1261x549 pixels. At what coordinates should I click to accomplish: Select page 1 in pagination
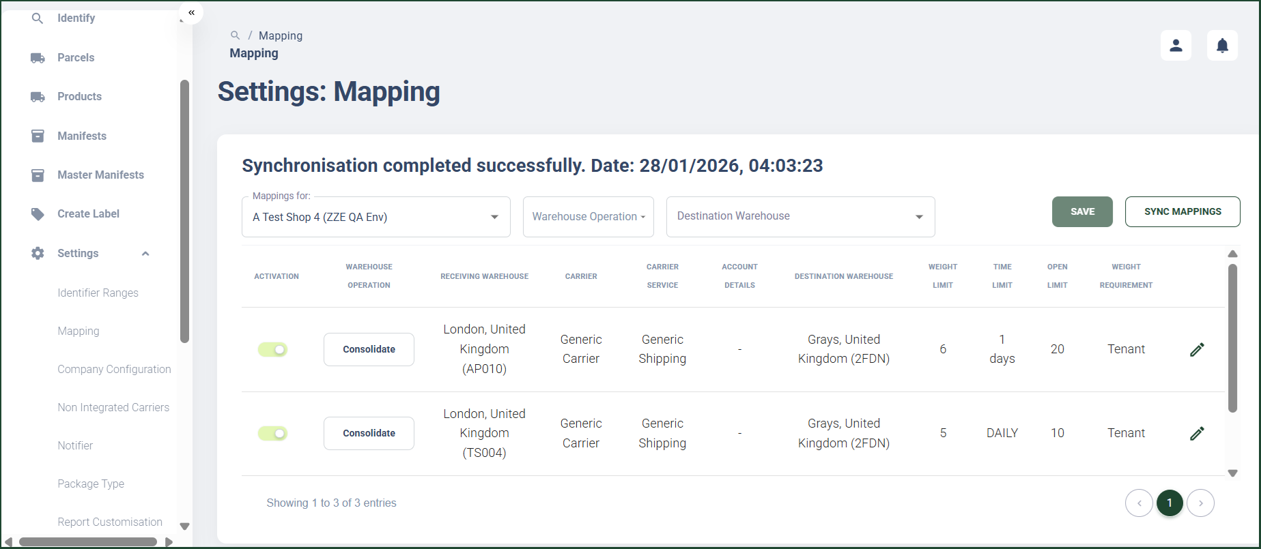click(x=1170, y=503)
